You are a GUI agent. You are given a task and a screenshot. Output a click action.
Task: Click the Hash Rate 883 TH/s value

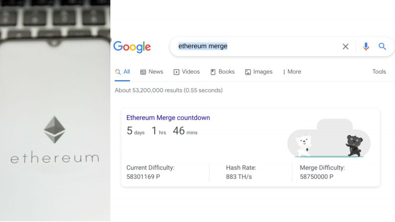[239, 177]
